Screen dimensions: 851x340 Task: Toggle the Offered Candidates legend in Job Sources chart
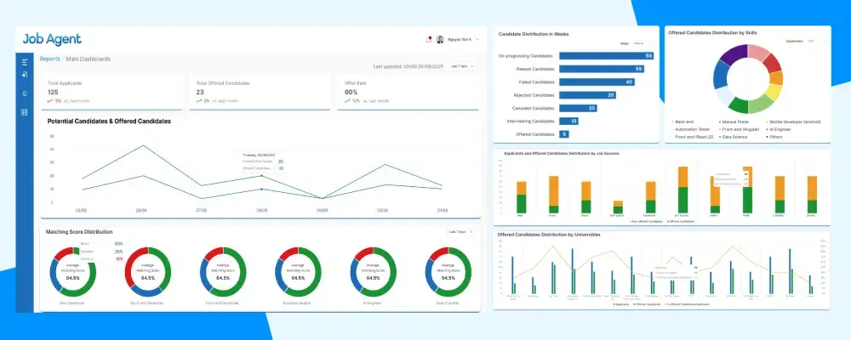tap(682, 221)
